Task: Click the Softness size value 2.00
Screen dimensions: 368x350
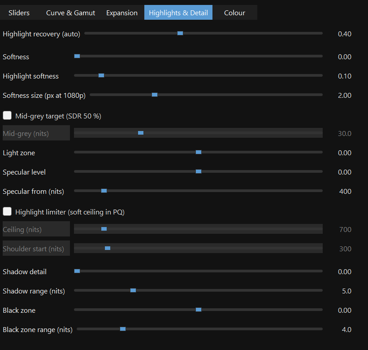Action: (345, 96)
